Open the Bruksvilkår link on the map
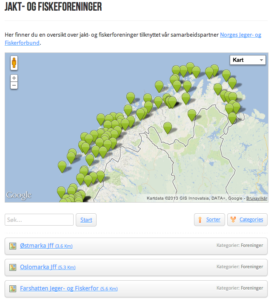 click(x=257, y=198)
